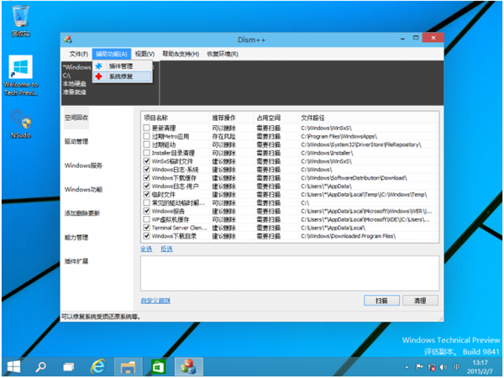Click the 扫描 button
Viewport: 504px width, 378px height.
[381, 301]
